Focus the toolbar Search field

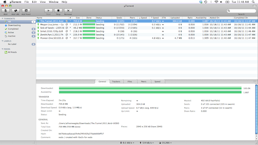tap(241, 11)
